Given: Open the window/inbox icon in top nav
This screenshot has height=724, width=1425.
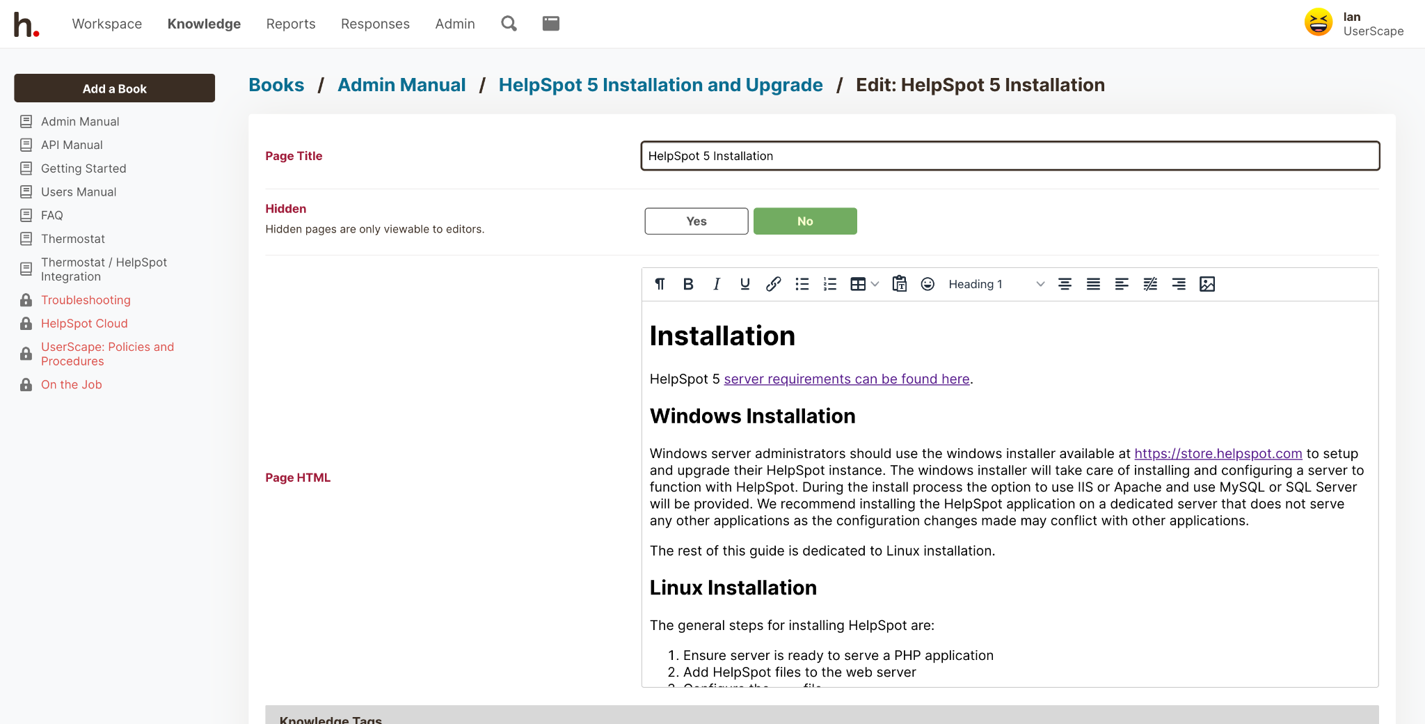Looking at the screenshot, I should pos(551,24).
